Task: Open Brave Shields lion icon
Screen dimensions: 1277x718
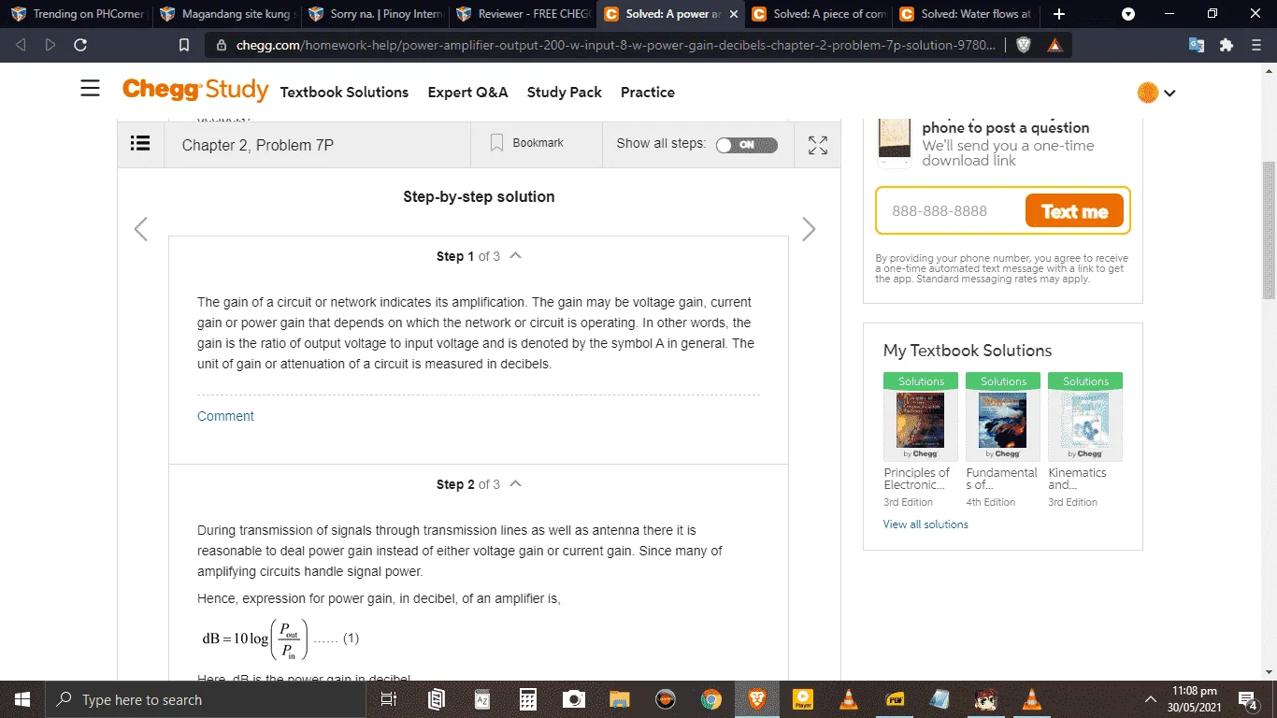Action: 1024,45
